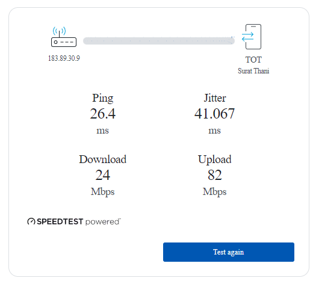Click the Speedtest gauge logo icon
The height and width of the screenshot is (281, 313).
[31, 221]
